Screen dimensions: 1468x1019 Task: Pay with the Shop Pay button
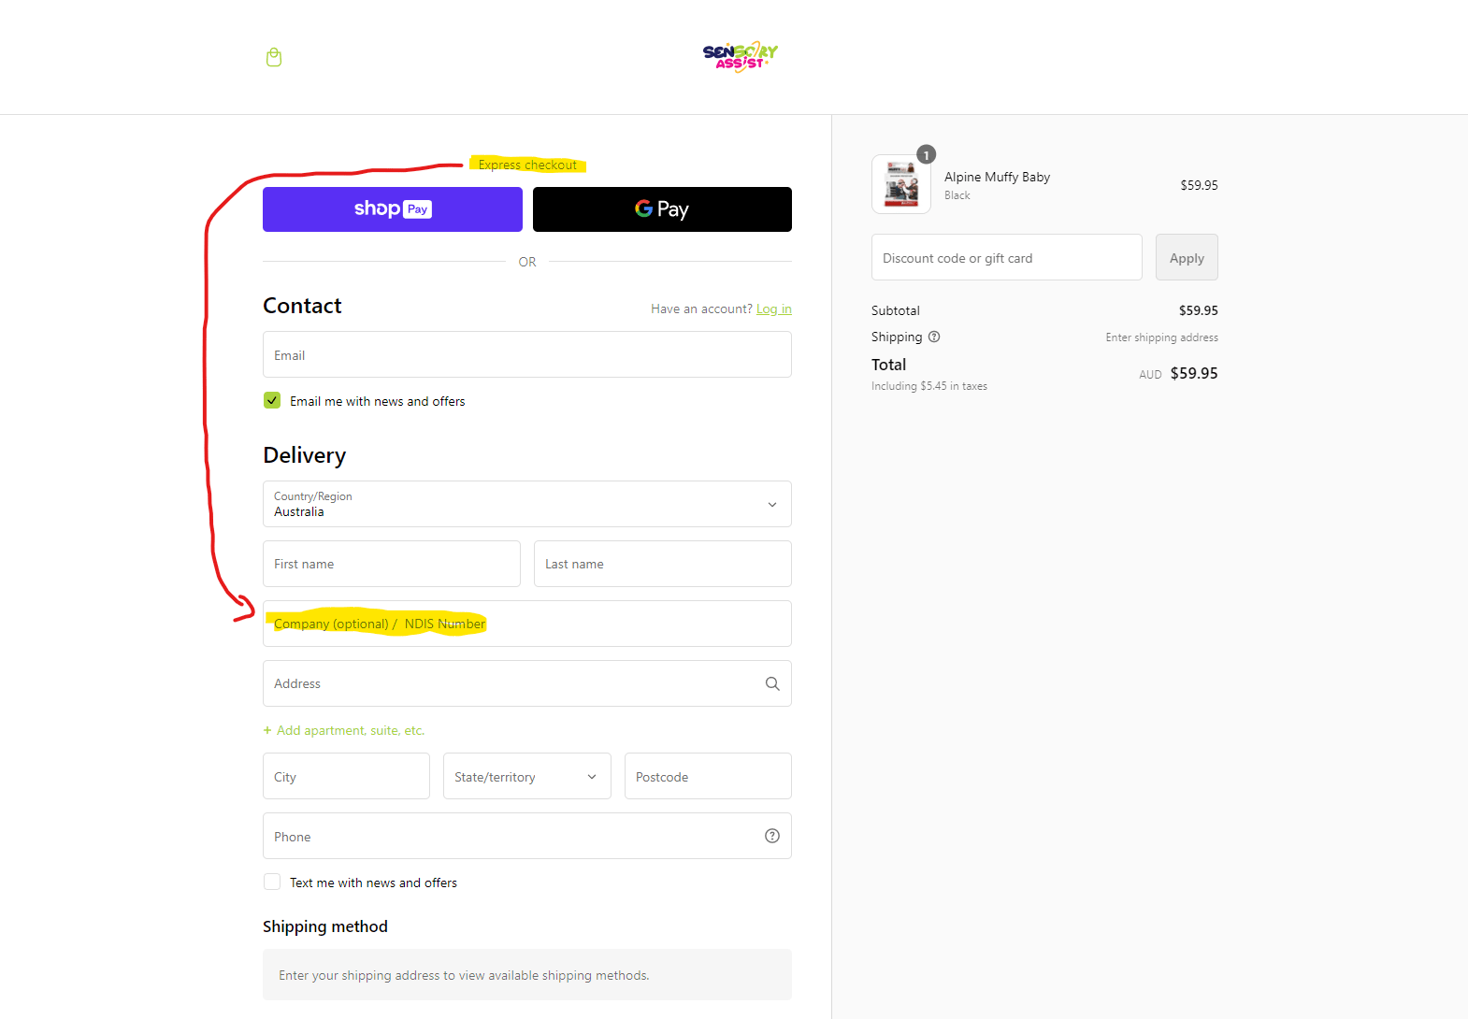pyautogui.click(x=393, y=209)
